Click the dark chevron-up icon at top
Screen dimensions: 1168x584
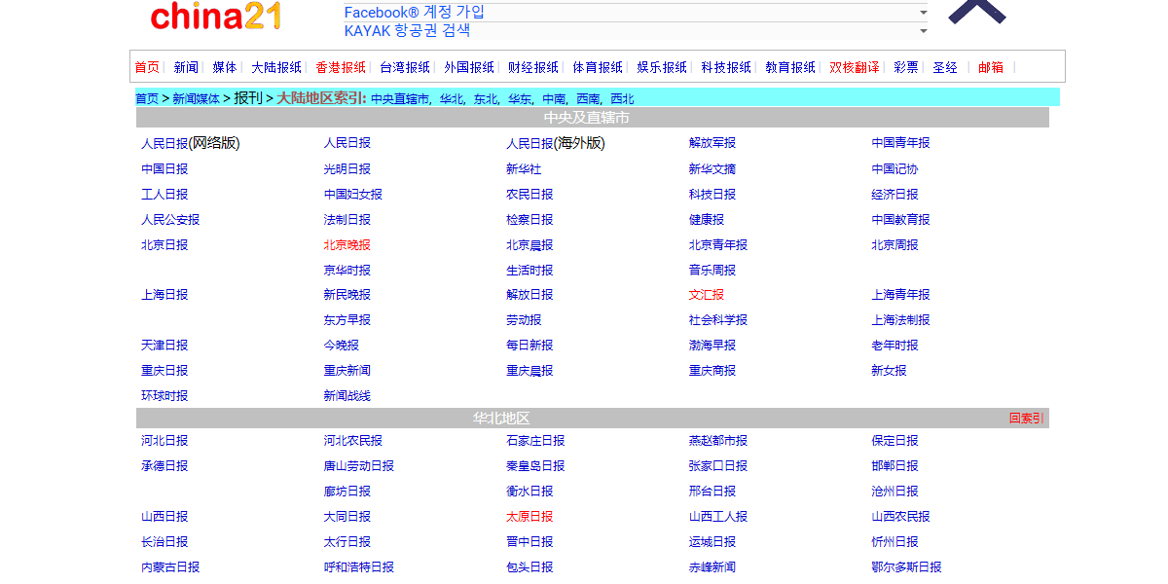pos(976,11)
